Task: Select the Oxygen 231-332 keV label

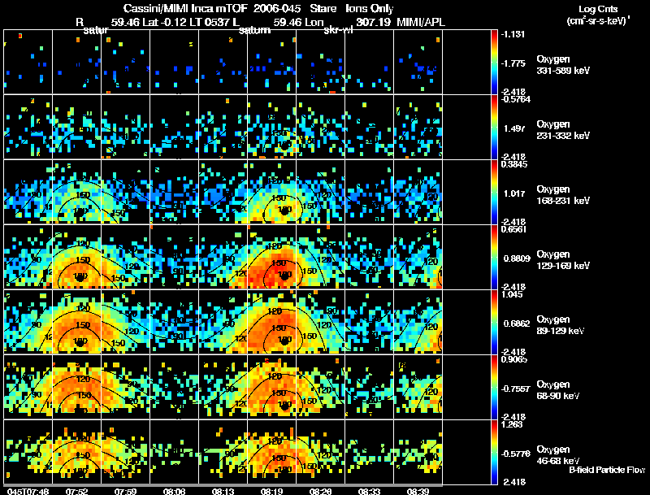Action: click(x=563, y=130)
